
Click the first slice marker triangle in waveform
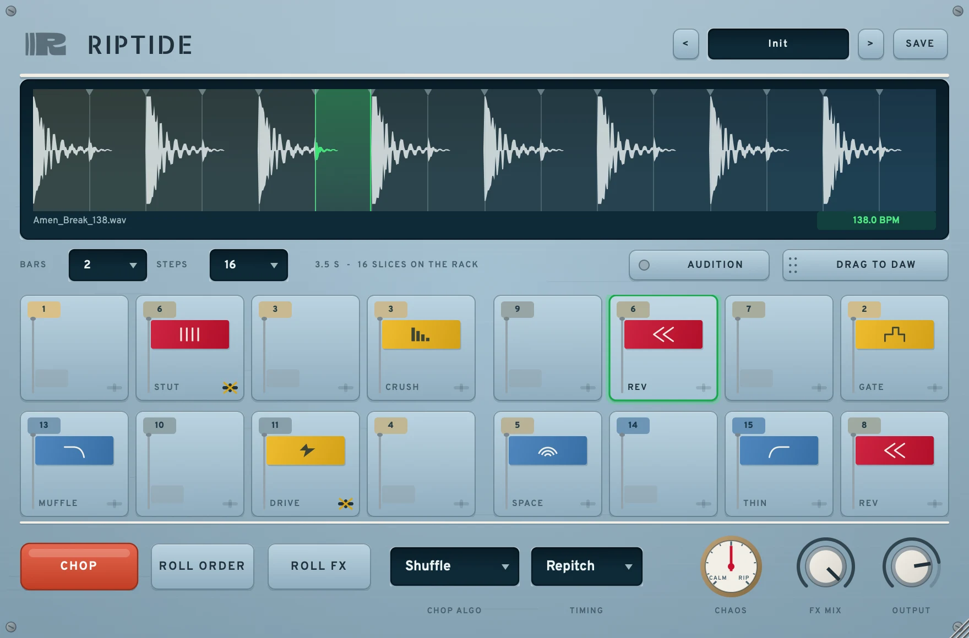click(89, 92)
